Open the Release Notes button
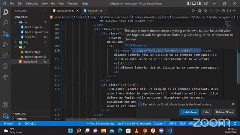The height and width of the screenshot is (135, 240). click(224, 112)
